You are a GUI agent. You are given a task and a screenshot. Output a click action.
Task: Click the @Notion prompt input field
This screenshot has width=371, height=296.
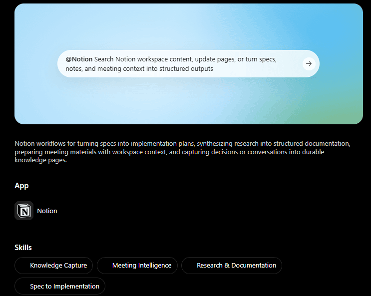click(188, 64)
